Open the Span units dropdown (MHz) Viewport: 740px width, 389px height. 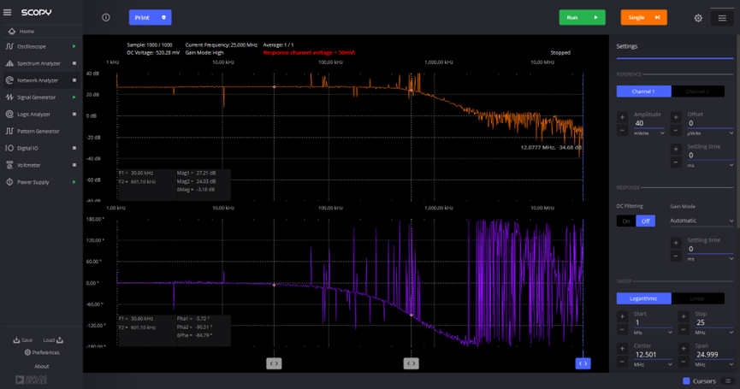714,365
